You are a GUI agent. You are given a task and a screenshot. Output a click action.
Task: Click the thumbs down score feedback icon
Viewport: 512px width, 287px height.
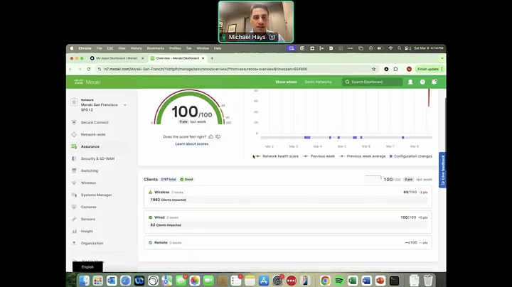pyautogui.click(x=218, y=136)
